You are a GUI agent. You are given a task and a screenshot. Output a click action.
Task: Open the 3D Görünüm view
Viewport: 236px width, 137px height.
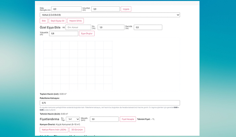(x=77, y=129)
